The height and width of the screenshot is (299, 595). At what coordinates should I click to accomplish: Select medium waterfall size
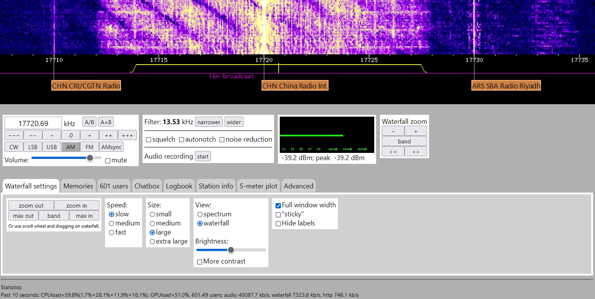152,223
